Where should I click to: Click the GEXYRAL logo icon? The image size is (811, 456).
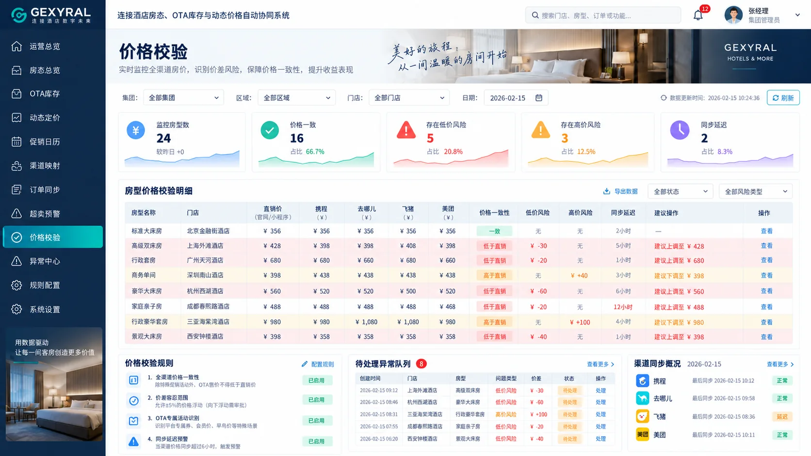18,15
